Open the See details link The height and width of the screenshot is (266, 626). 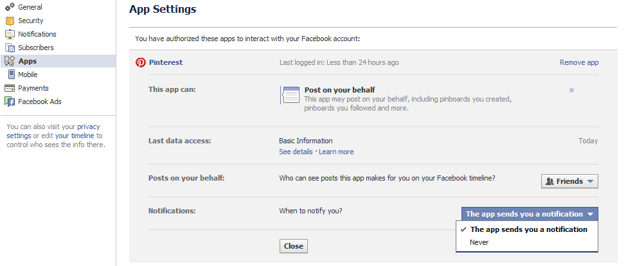tap(295, 152)
